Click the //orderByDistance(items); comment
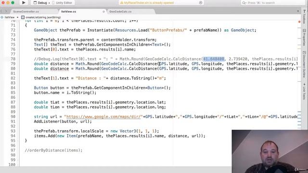Screen dimensions: 308x173 click(53, 150)
